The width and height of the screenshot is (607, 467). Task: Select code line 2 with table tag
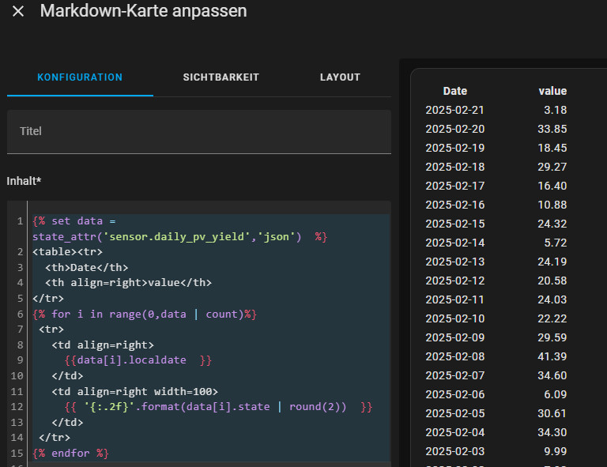(x=67, y=252)
